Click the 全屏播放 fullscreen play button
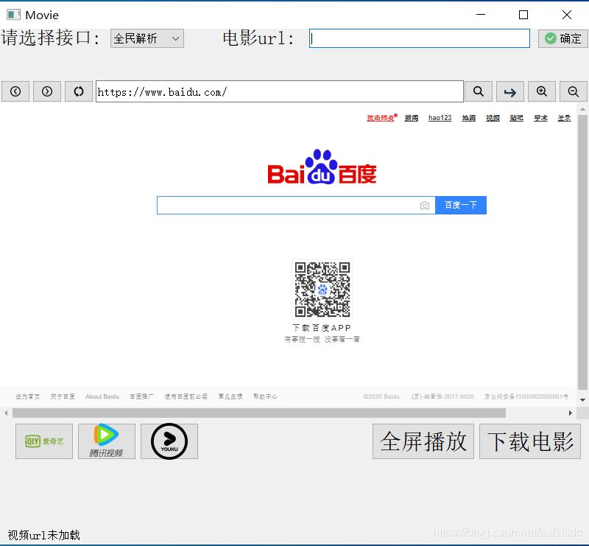 click(x=423, y=441)
